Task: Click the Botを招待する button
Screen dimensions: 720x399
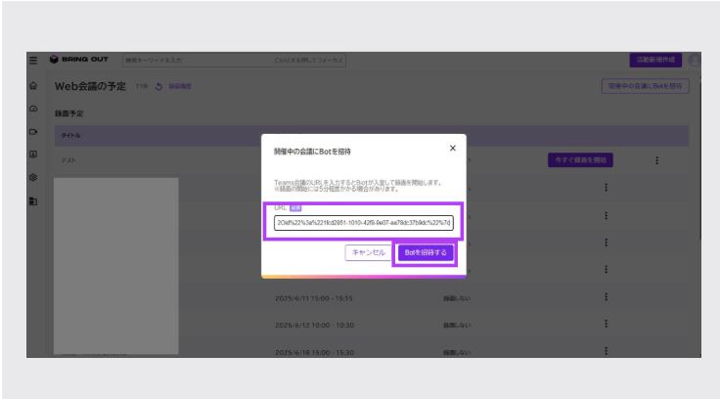Action: point(426,252)
